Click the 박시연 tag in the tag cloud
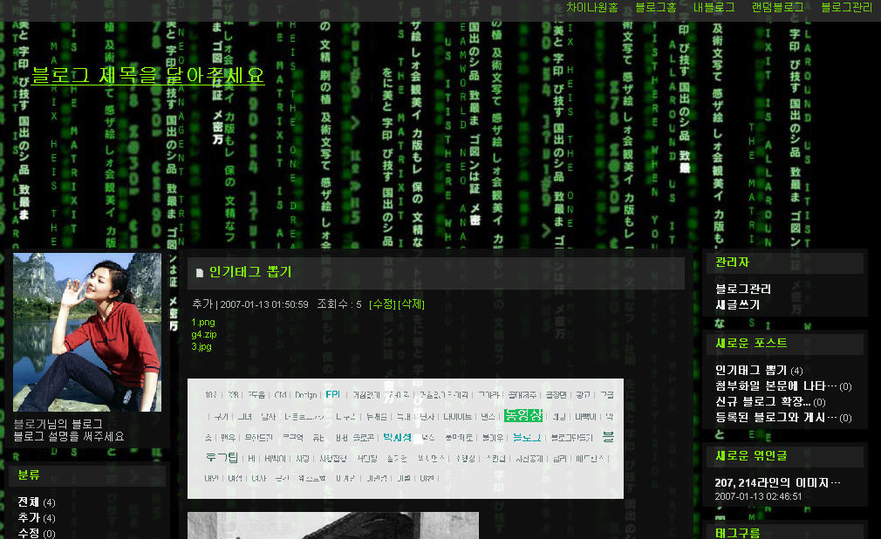 coord(397,437)
